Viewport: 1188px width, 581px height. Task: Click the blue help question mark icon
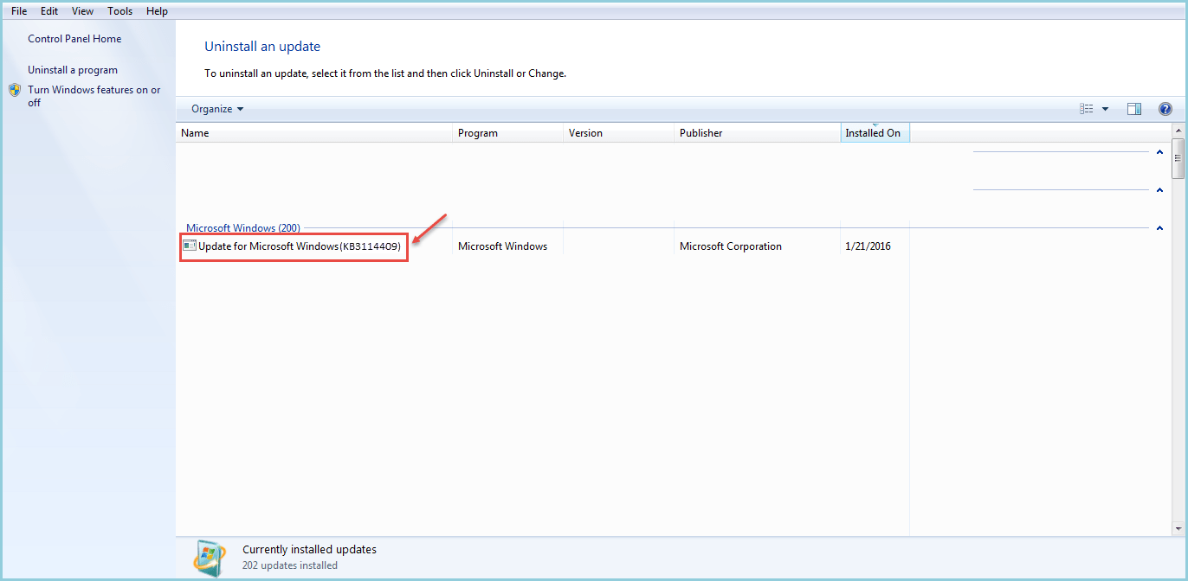[1165, 109]
